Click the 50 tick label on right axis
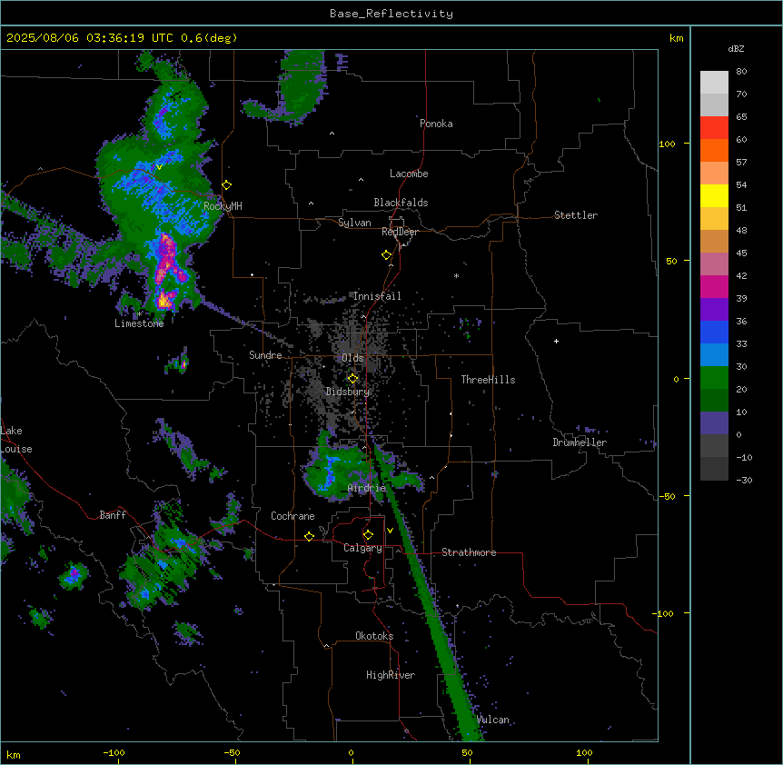This screenshot has height=765, width=783. tap(671, 261)
